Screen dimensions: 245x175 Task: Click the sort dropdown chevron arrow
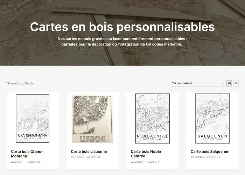223,83
